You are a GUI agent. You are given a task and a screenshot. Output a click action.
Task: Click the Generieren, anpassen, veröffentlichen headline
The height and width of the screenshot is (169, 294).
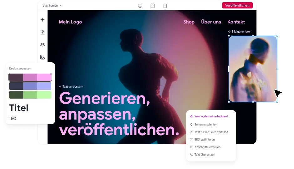(119, 114)
